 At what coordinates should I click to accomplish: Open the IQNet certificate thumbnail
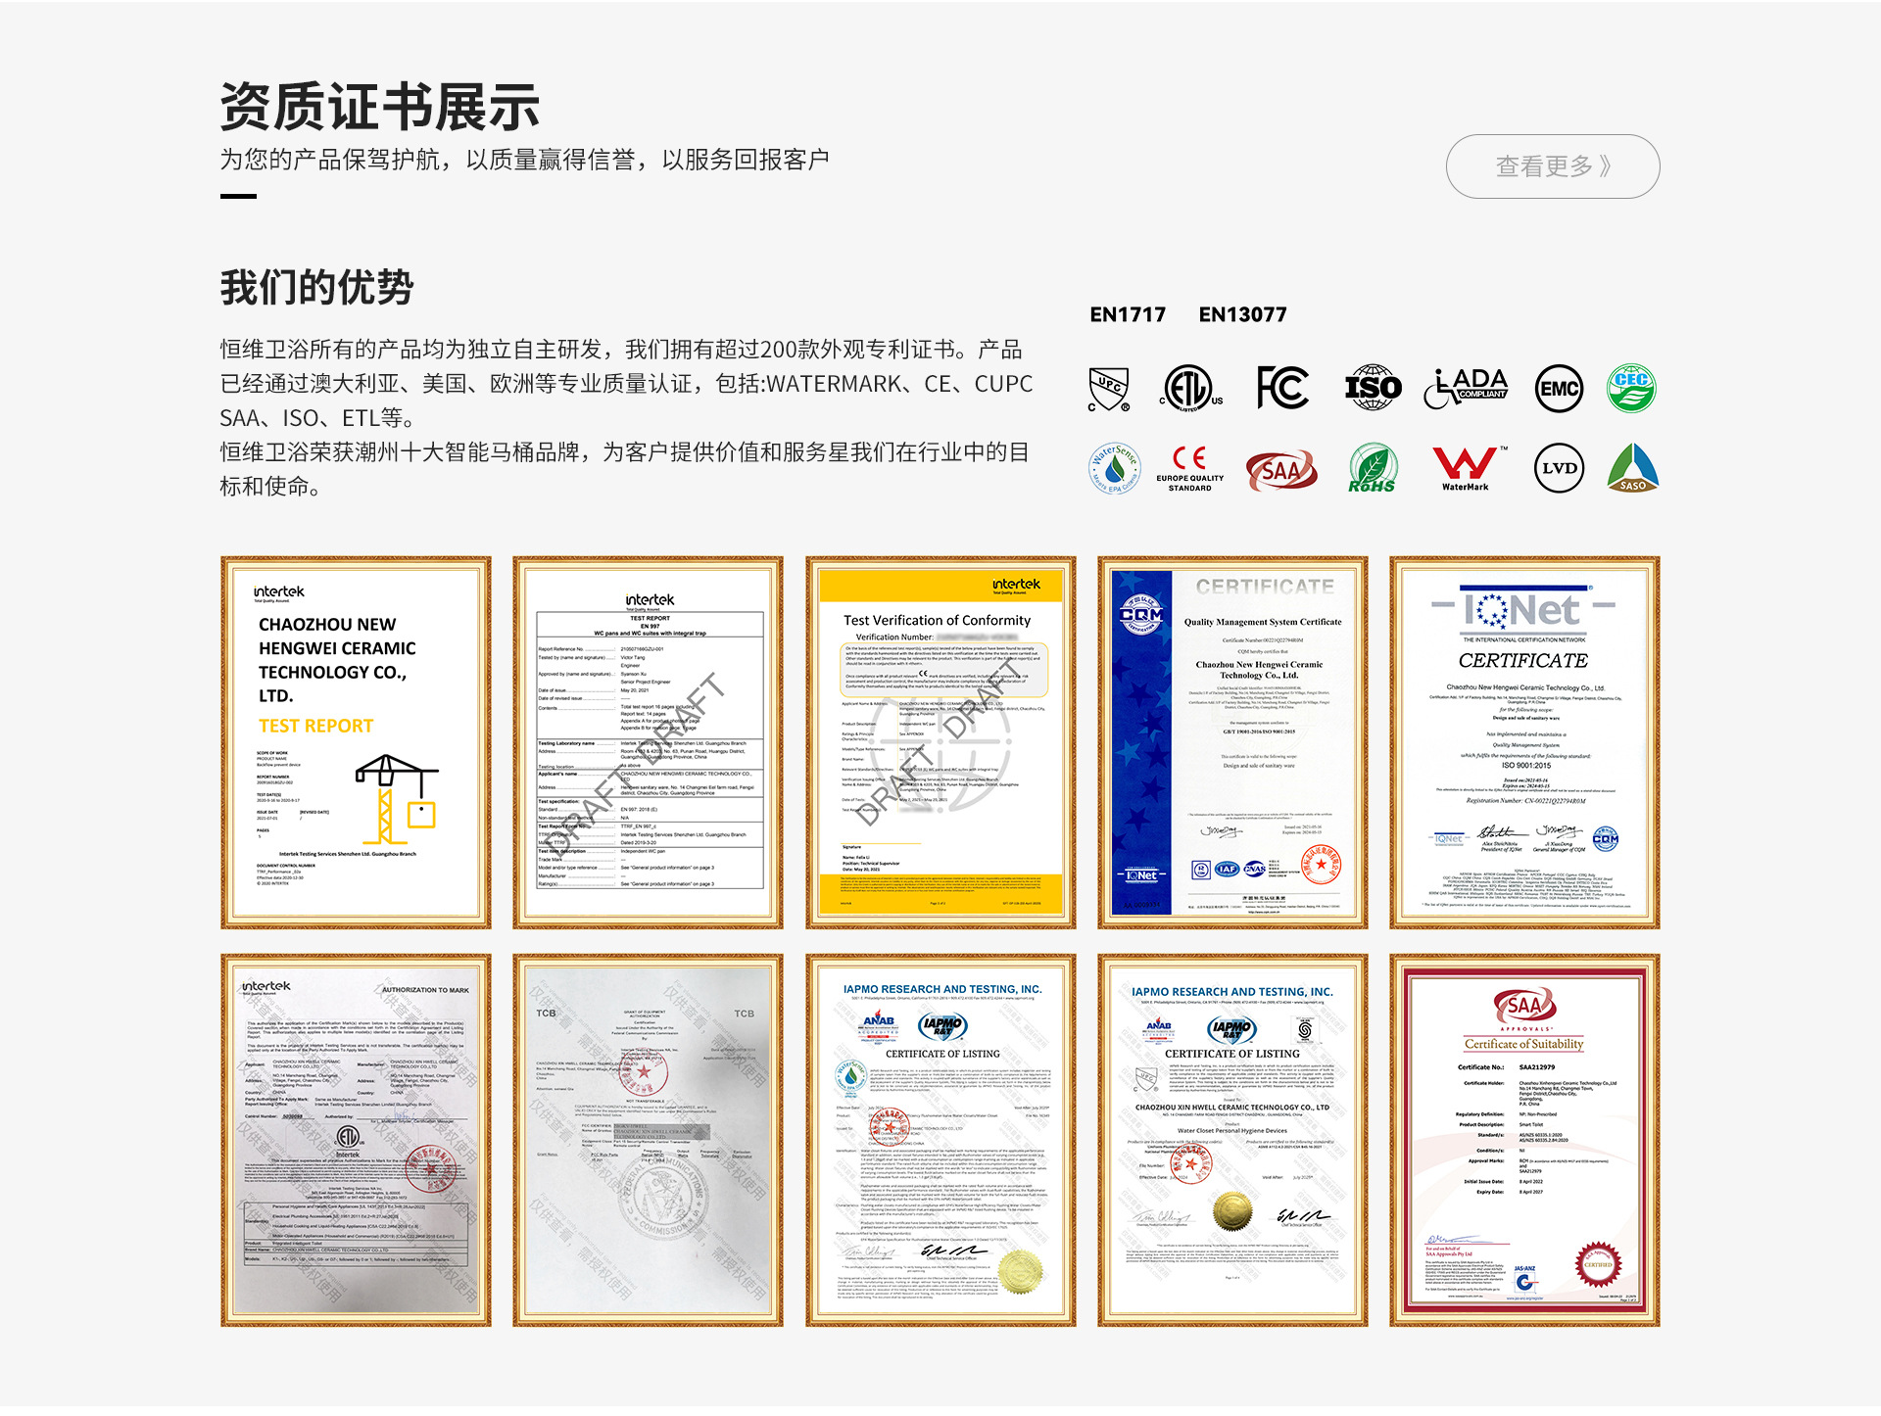coord(1524,742)
